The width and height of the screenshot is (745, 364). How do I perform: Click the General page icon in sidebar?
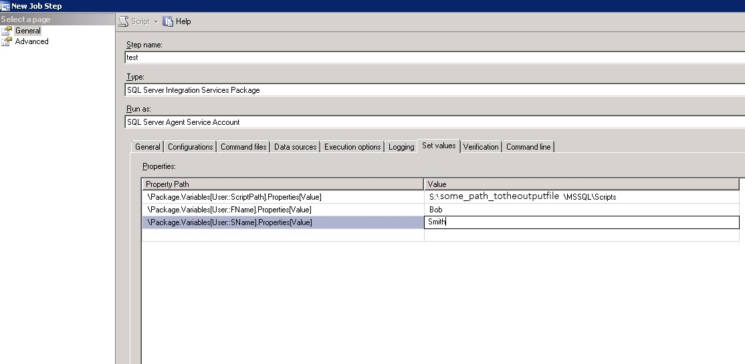point(7,31)
